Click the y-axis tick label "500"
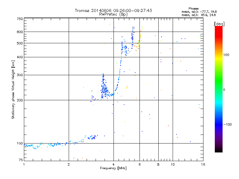239x179 pixels. (20, 43)
